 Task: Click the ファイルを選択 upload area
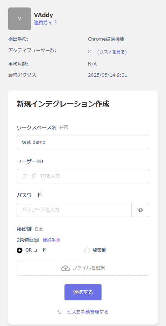point(83,268)
